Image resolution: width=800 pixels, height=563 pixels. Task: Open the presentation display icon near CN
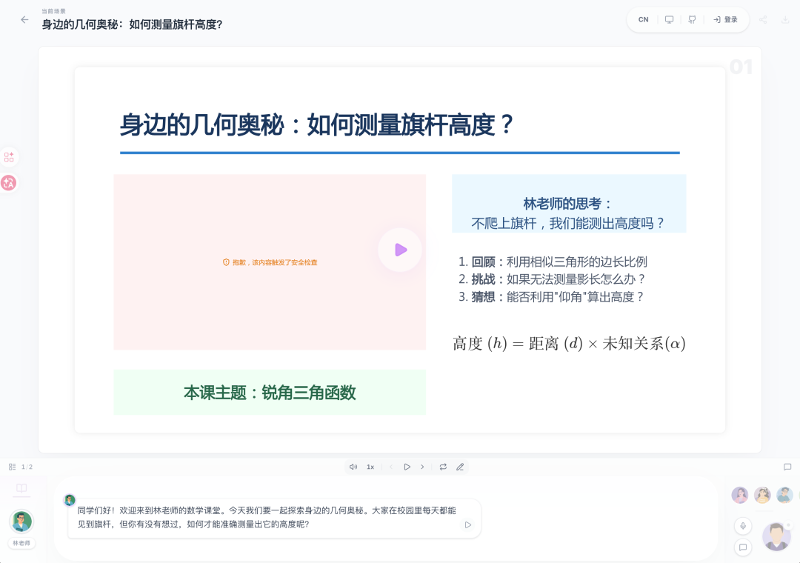coord(670,19)
